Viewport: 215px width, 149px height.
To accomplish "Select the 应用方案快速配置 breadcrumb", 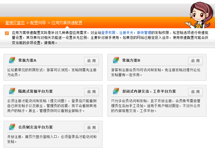I will click(67, 23).
